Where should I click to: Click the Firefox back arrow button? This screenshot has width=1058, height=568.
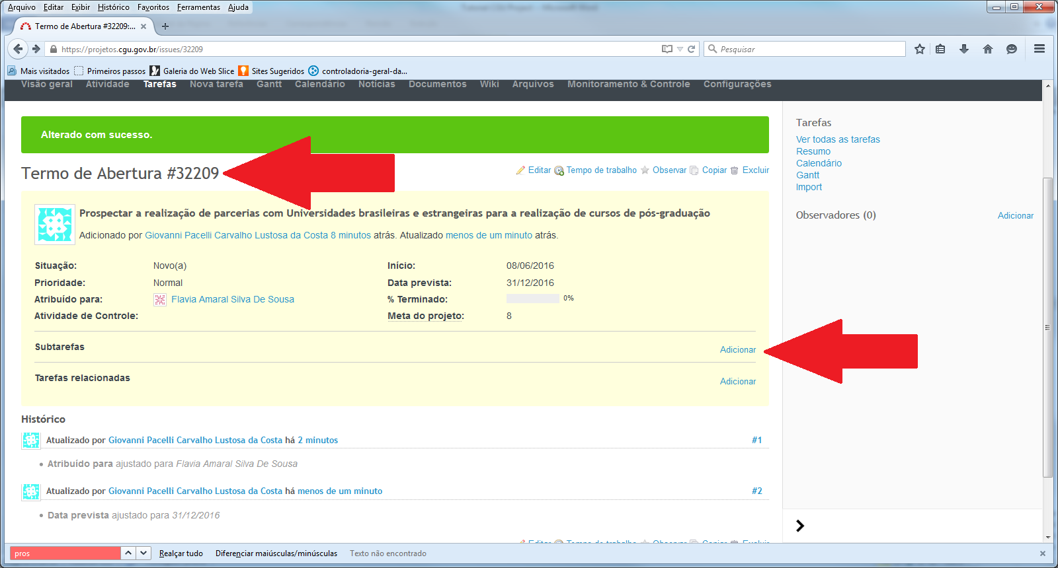pos(18,49)
